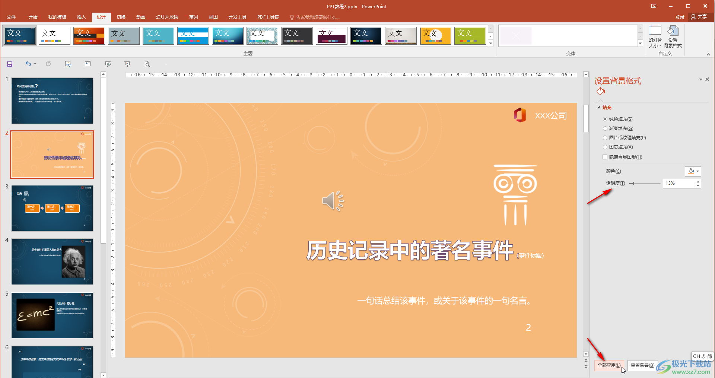Image resolution: width=715 pixels, height=378 pixels.
Task: Switch to the Home (开始) tab
Action: pyautogui.click(x=33, y=17)
